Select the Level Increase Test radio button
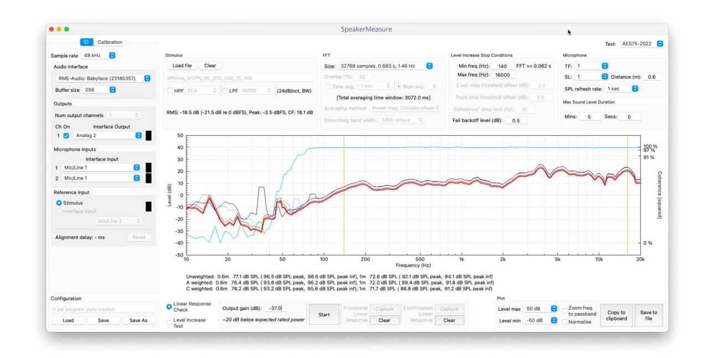 pos(169,323)
